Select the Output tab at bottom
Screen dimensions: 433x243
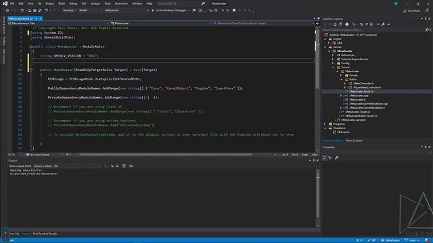[x=26, y=234]
